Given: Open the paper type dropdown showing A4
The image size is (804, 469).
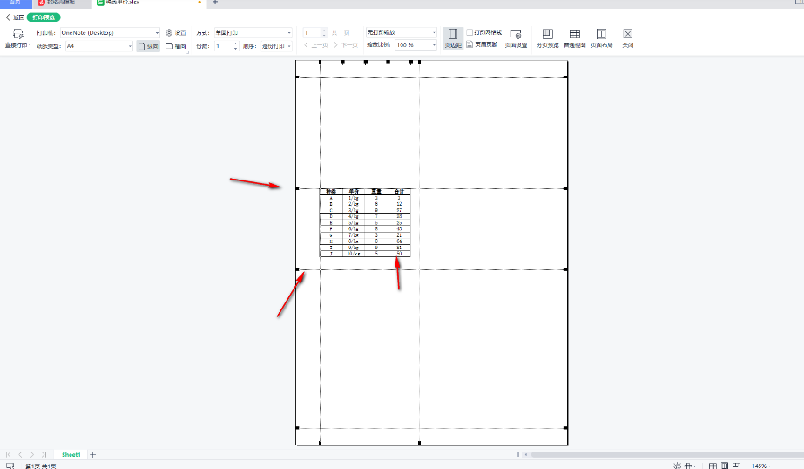Looking at the screenshot, I should (99, 46).
